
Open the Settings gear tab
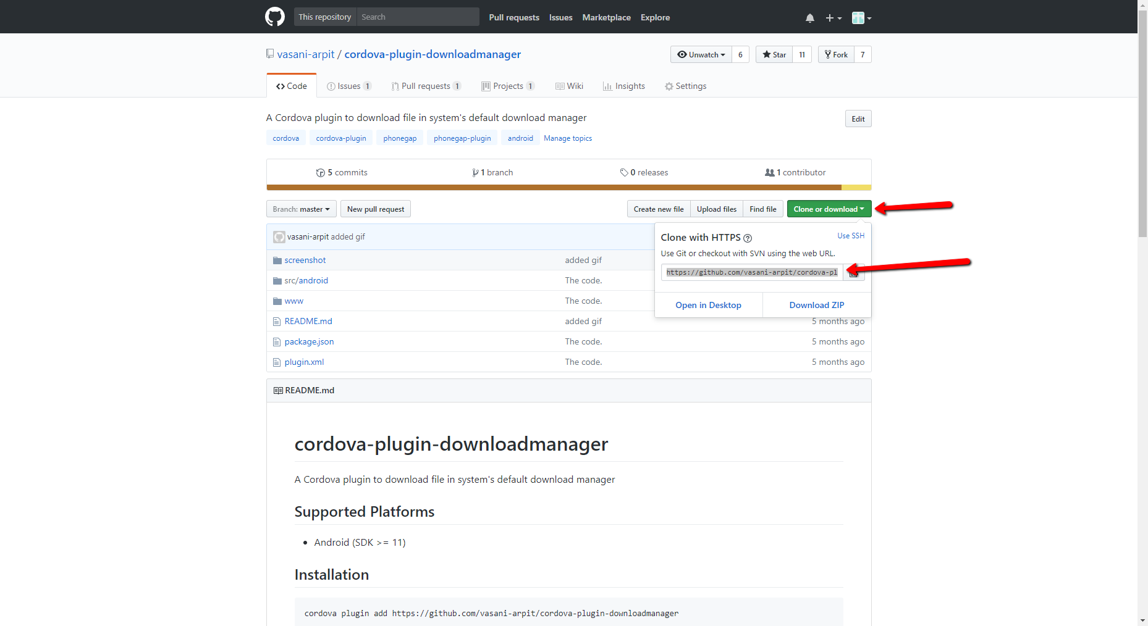685,86
